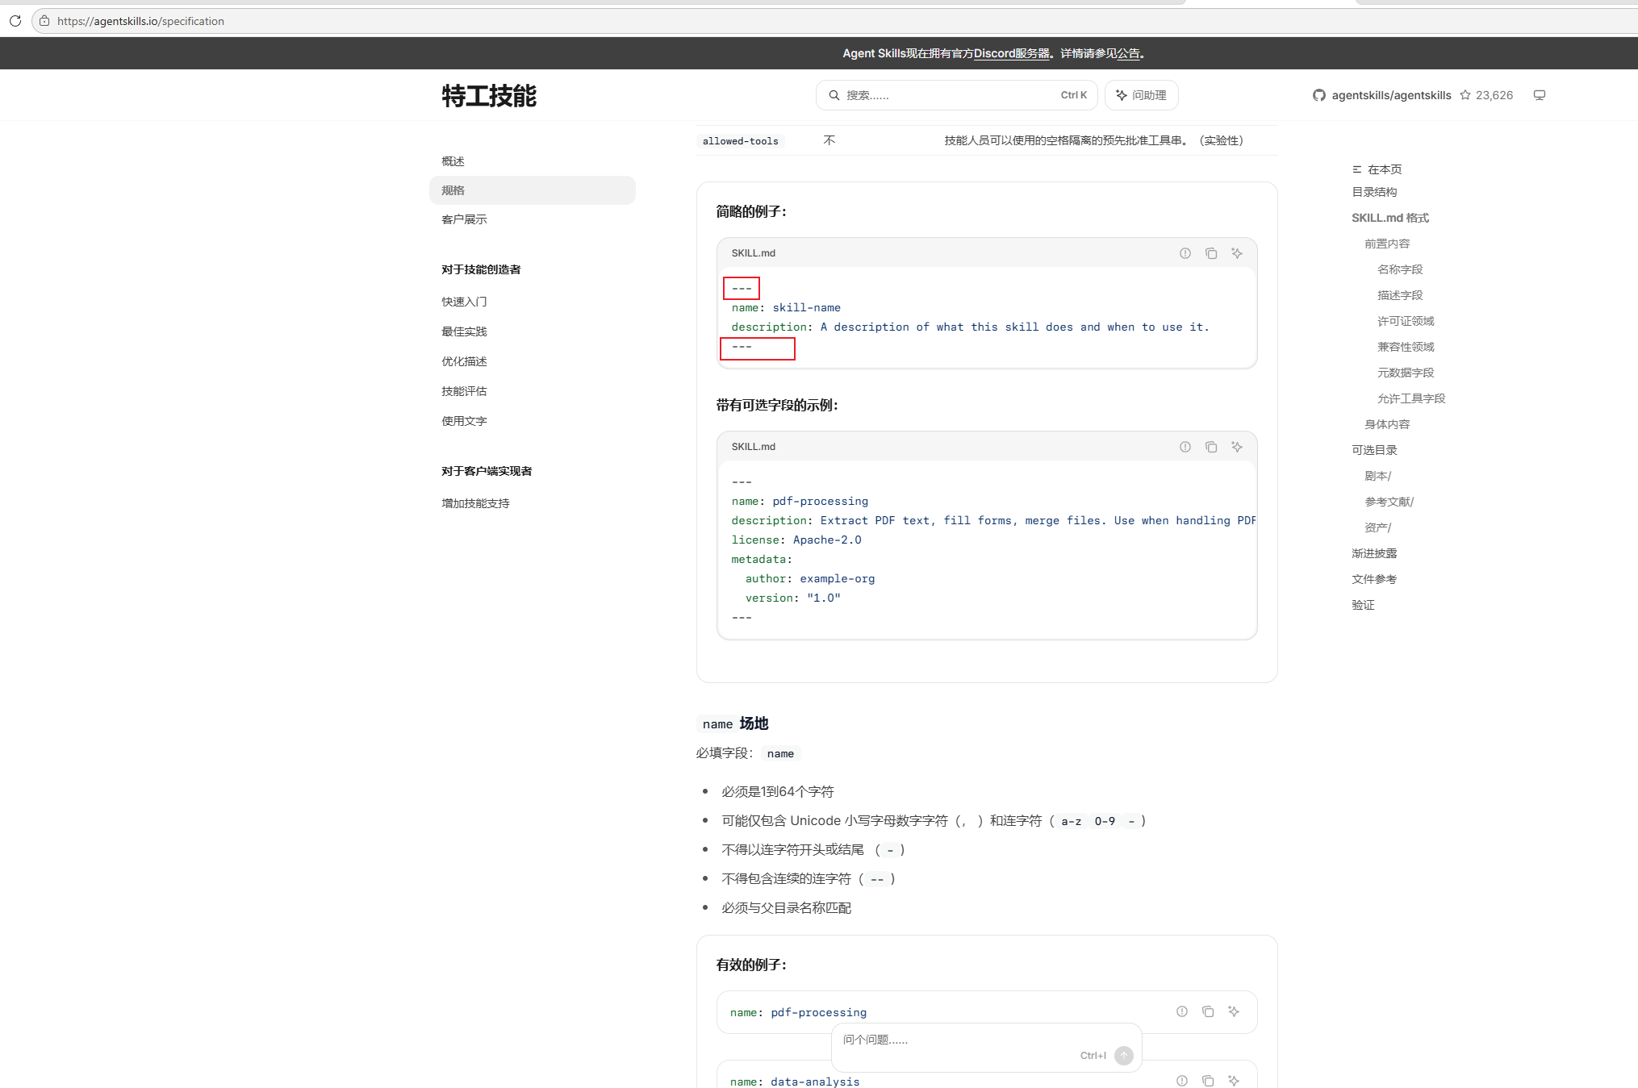Click the 简略的例子 heading text
The height and width of the screenshot is (1088, 1638).
[751, 211]
